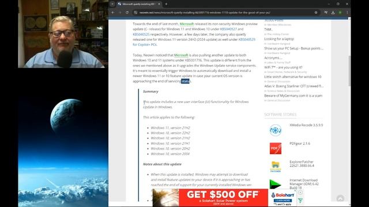Open the 'Acronyms....' forum topic
Screen dimensions: 369x207
(x=273, y=57)
